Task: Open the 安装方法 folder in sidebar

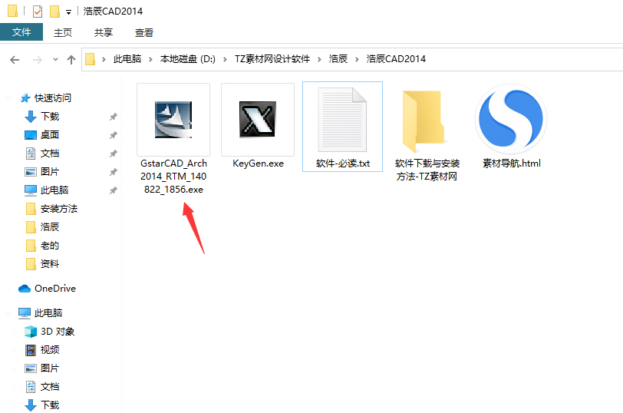Action: coord(59,208)
